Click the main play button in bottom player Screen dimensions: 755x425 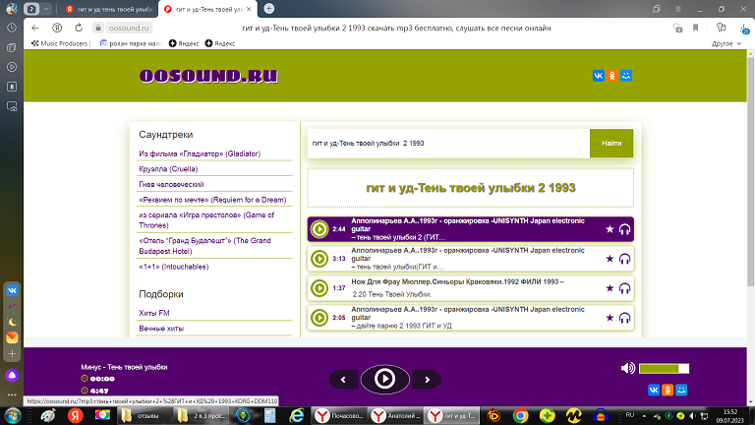tap(384, 379)
